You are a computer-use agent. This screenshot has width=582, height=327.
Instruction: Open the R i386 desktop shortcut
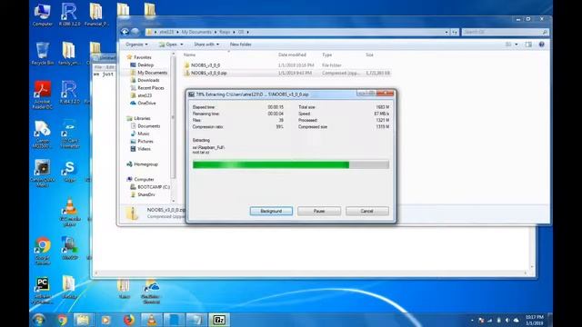click(69, 15)
